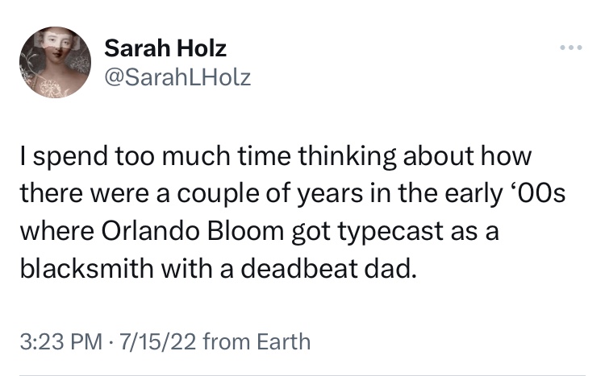The width and height of the screenshot is (605, 376).
Task: Click Sarah Holz's profile avatar
Action: [55, 62]
